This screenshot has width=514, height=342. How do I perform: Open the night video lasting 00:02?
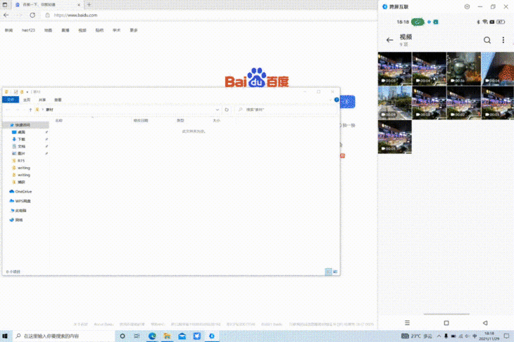click(463, 103)
